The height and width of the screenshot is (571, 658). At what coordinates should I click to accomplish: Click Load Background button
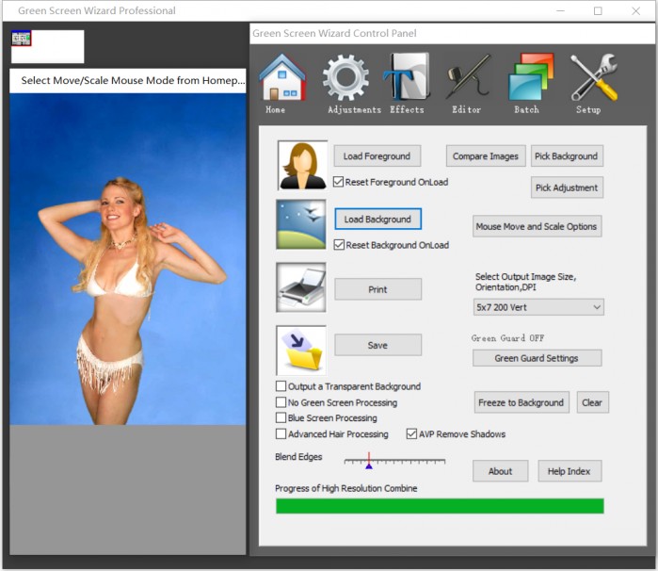tap(377, 219)
